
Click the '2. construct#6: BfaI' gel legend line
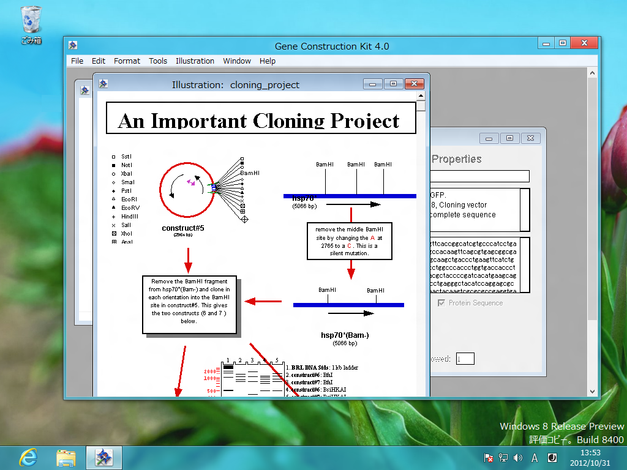[309, 375]
